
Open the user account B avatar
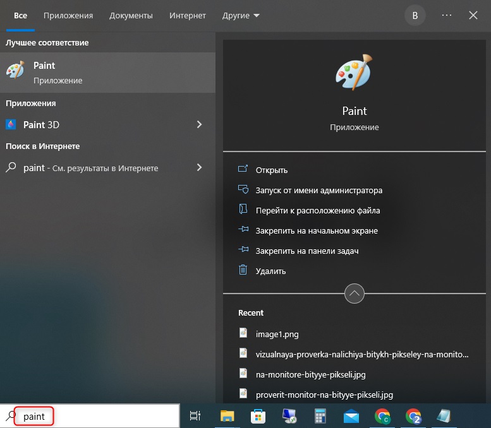point(415,15)
